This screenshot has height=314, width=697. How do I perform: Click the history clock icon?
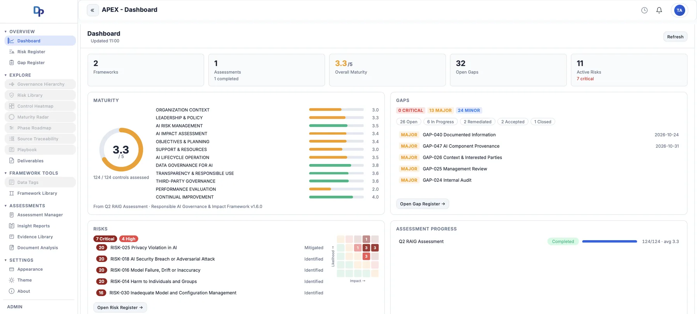click(644, 10)
